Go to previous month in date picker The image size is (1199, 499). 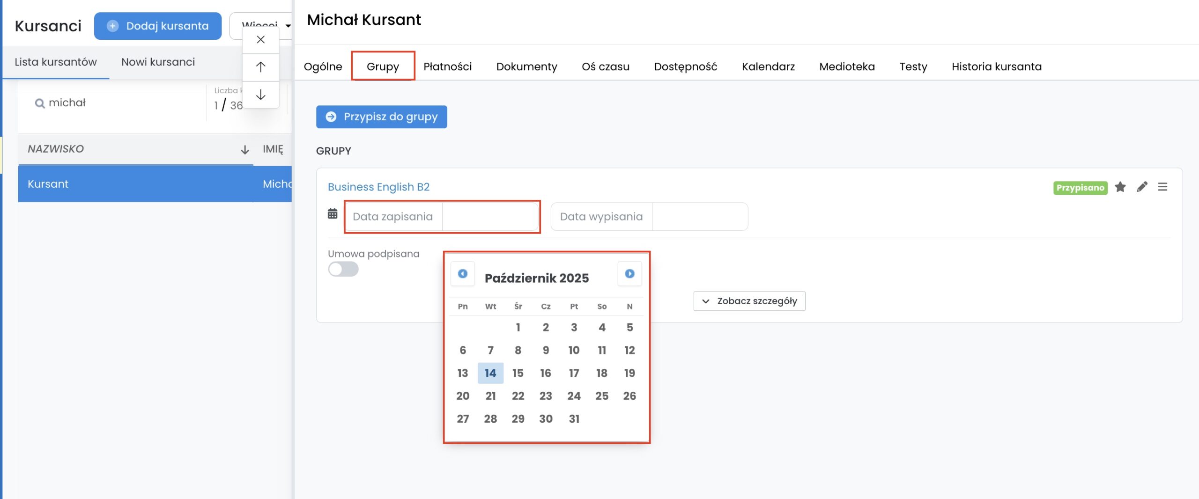[462, 274]
